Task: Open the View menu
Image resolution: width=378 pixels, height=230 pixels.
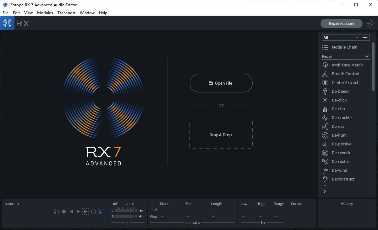Action: tap(28, 13)
